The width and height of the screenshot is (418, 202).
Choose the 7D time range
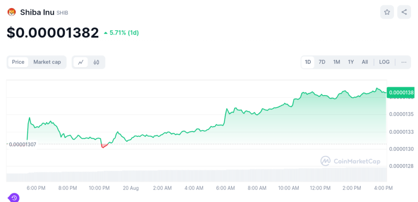click(322, 62)
